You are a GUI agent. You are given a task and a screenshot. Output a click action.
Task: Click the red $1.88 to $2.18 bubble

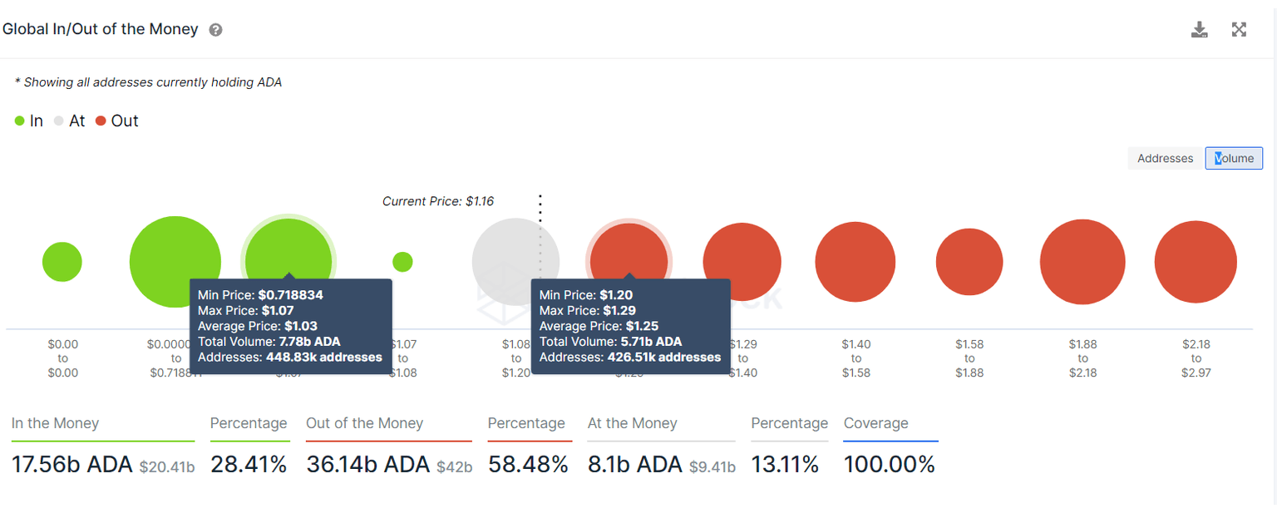click(1082, 262)
